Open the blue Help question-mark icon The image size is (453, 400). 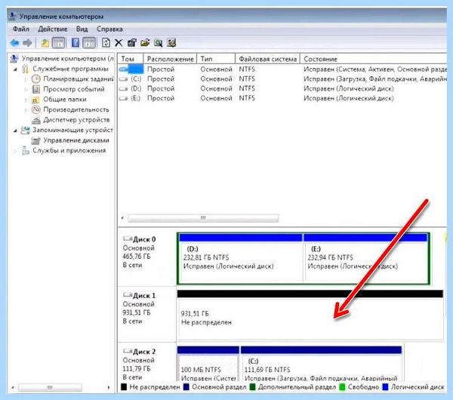75,43
